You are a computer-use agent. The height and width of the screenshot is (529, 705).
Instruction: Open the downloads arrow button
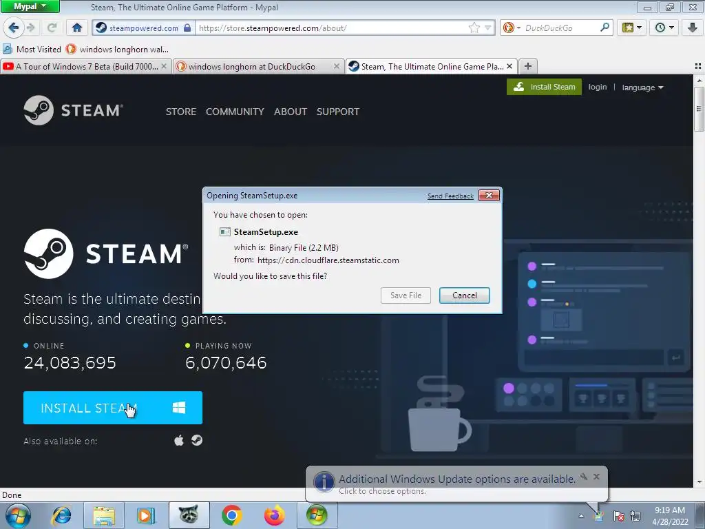(693, 28)
